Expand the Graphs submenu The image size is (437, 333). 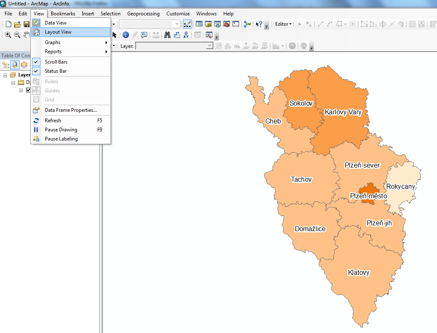[x=71, y=42]
